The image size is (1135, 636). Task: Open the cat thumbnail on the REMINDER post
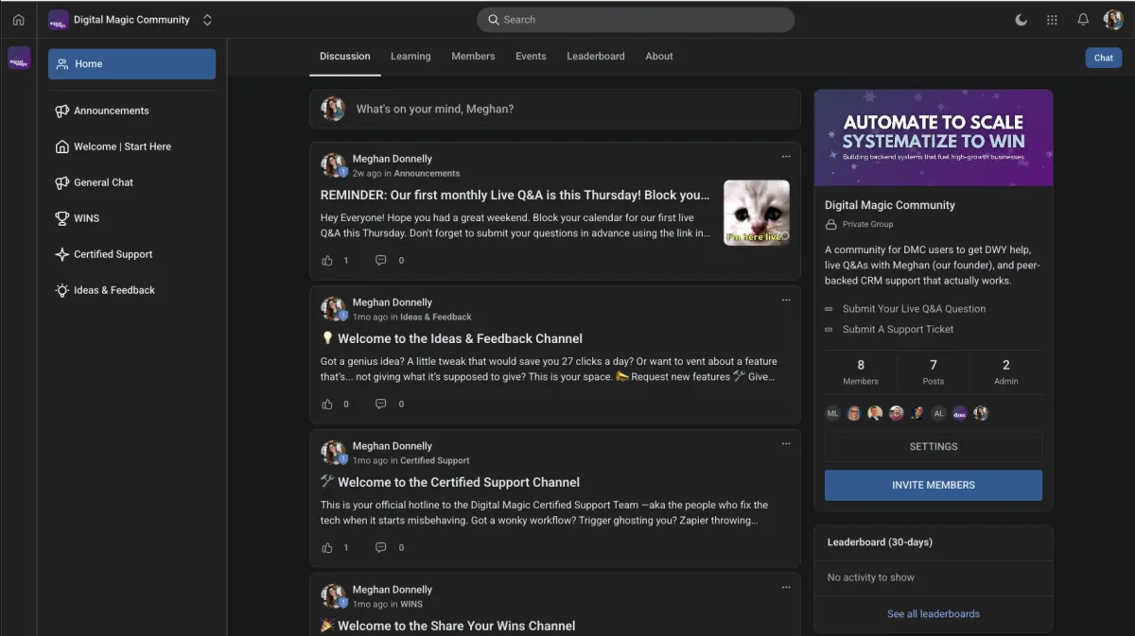tap(757, 213)
